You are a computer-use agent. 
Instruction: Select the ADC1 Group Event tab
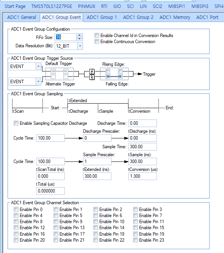[61, 17]
